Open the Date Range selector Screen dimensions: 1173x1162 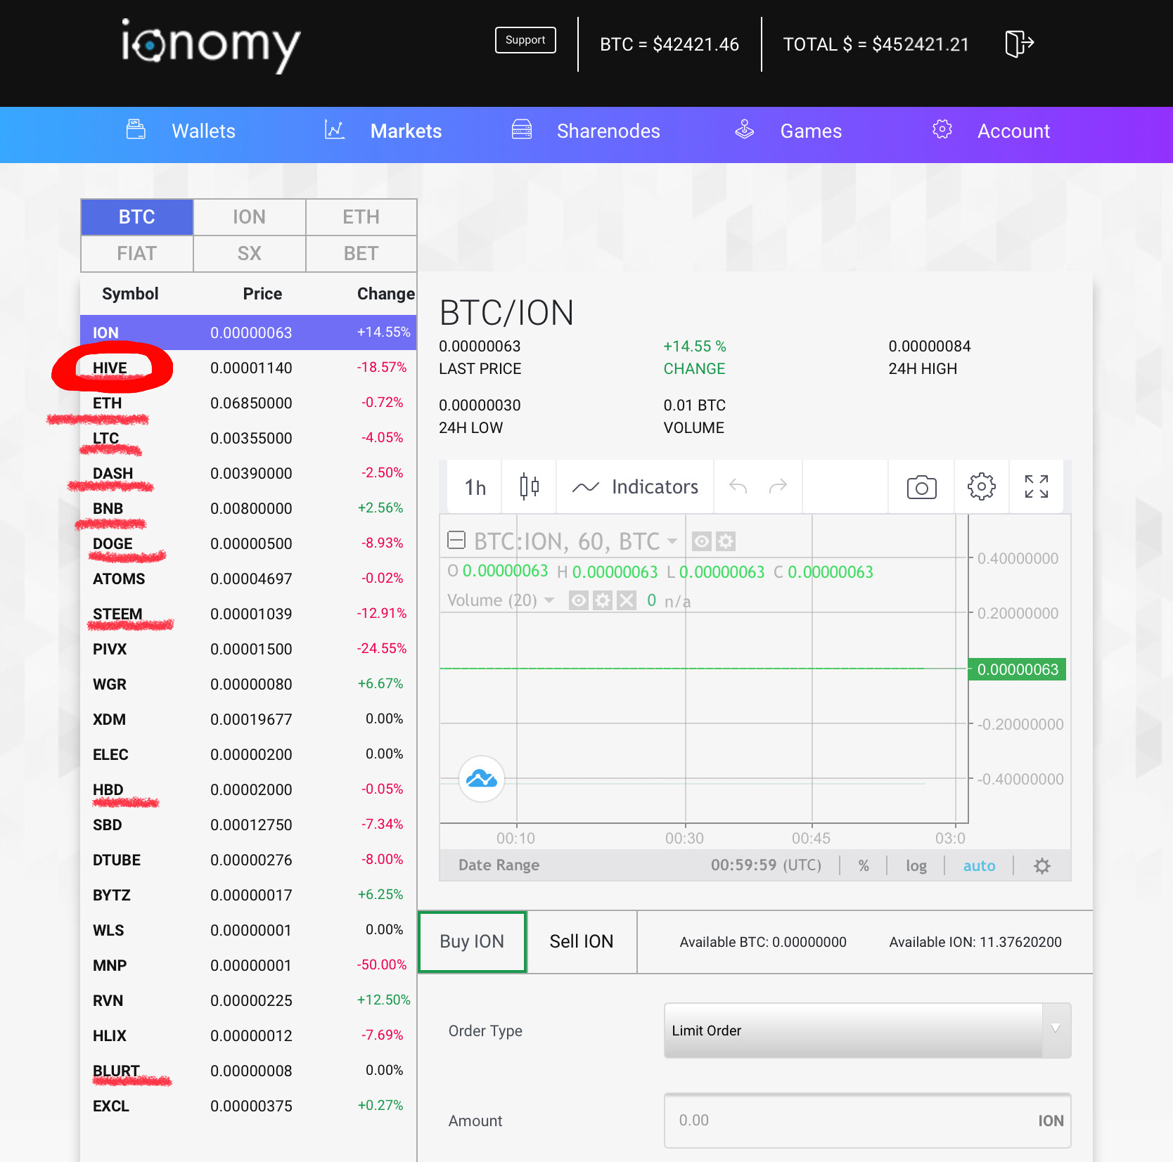coord(499,865)
